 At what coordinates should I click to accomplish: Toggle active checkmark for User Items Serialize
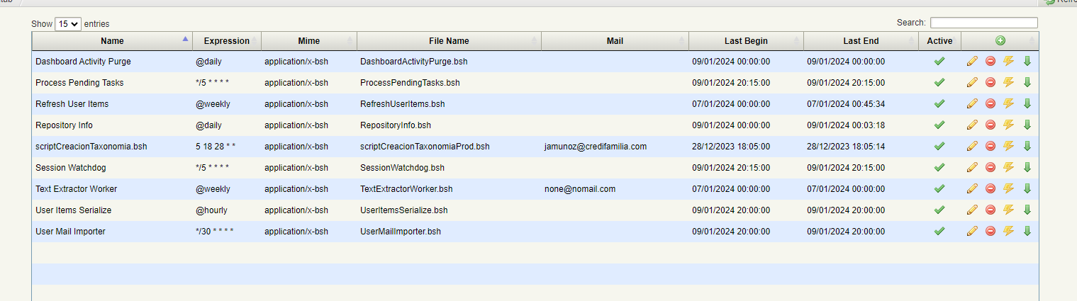click(x=939, y=210)
